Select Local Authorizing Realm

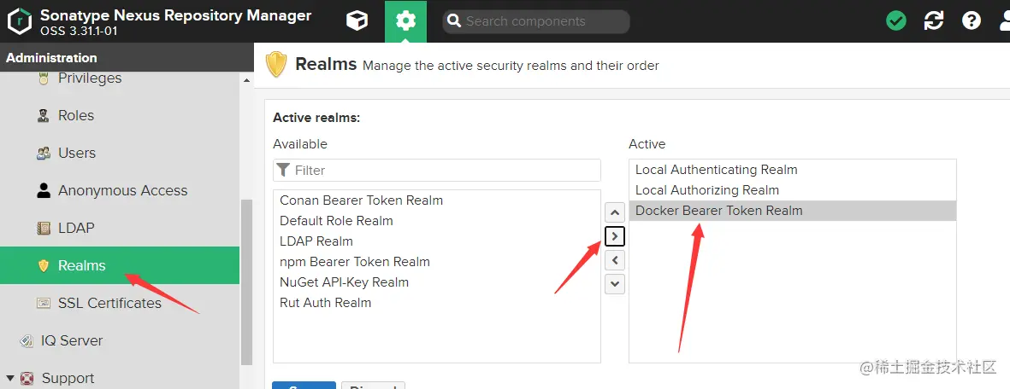(x=792, y=190)
